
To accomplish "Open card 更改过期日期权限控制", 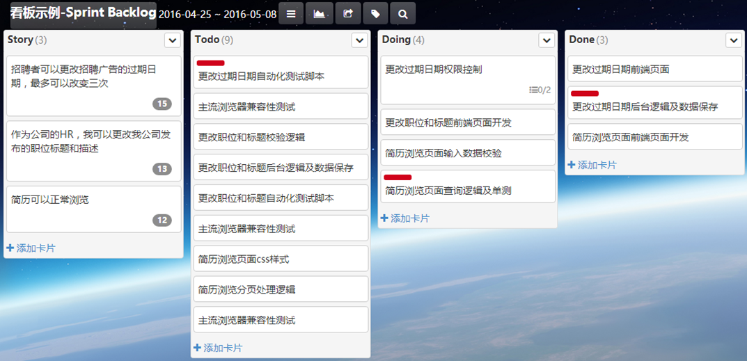I will 468,80.
